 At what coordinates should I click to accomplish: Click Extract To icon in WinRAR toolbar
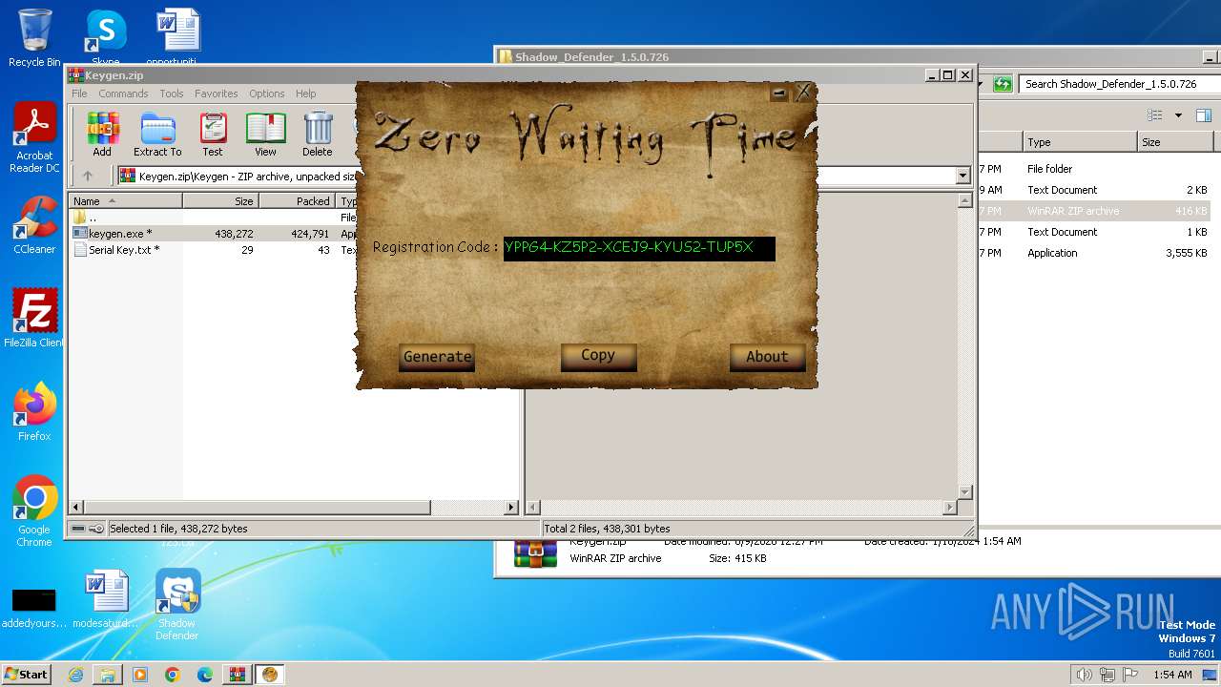tap(157, 134)
